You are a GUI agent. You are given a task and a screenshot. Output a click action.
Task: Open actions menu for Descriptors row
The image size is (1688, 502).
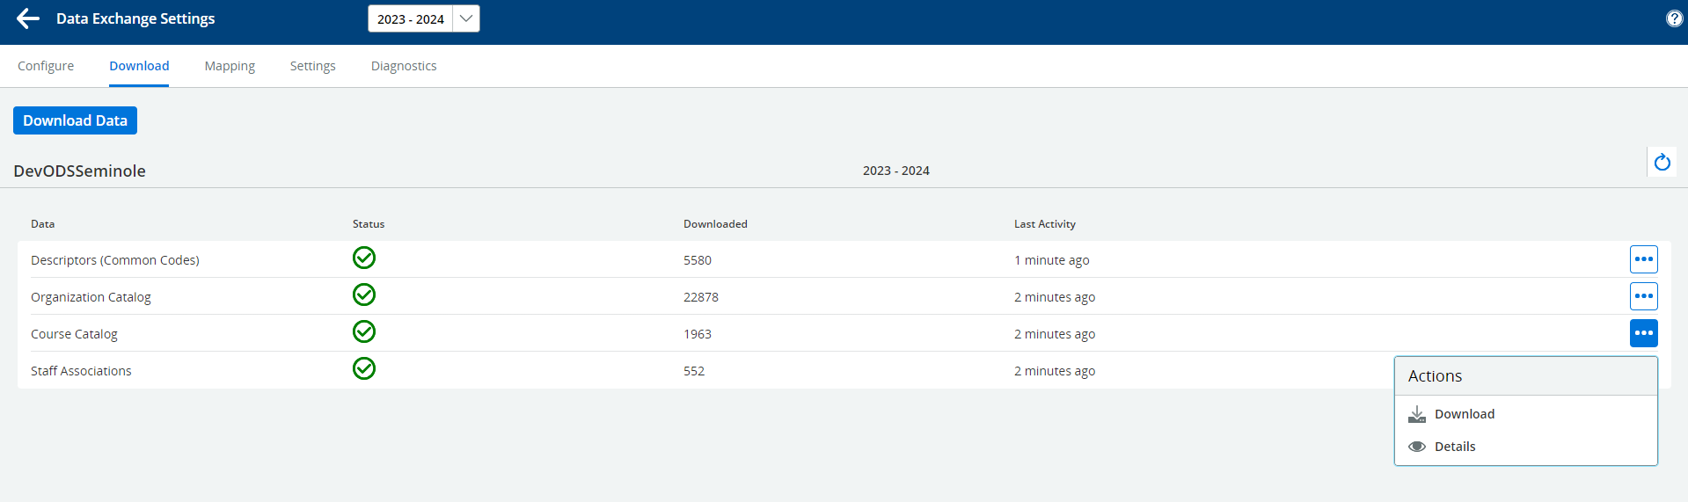[1643, 259]
